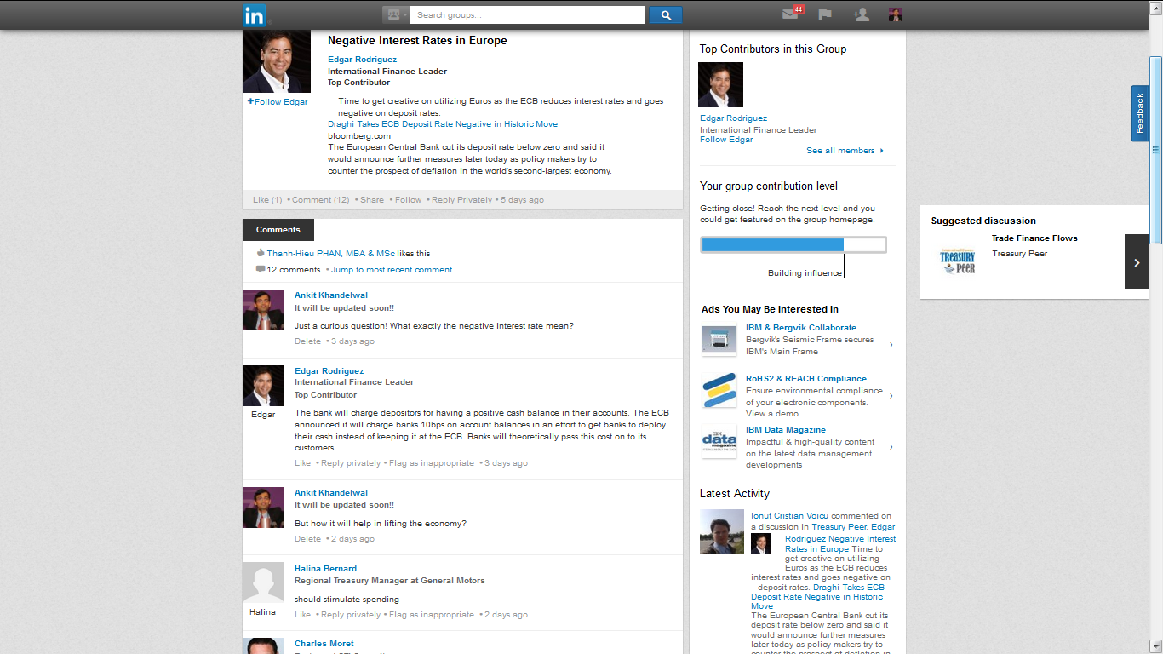Open the search category dropdown
The width and height of the screenshot is (1163, 654).
[x=396, y=14]
